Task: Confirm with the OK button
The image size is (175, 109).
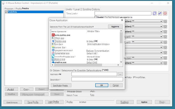Action: pyautogui.click(x=102, y=85)
